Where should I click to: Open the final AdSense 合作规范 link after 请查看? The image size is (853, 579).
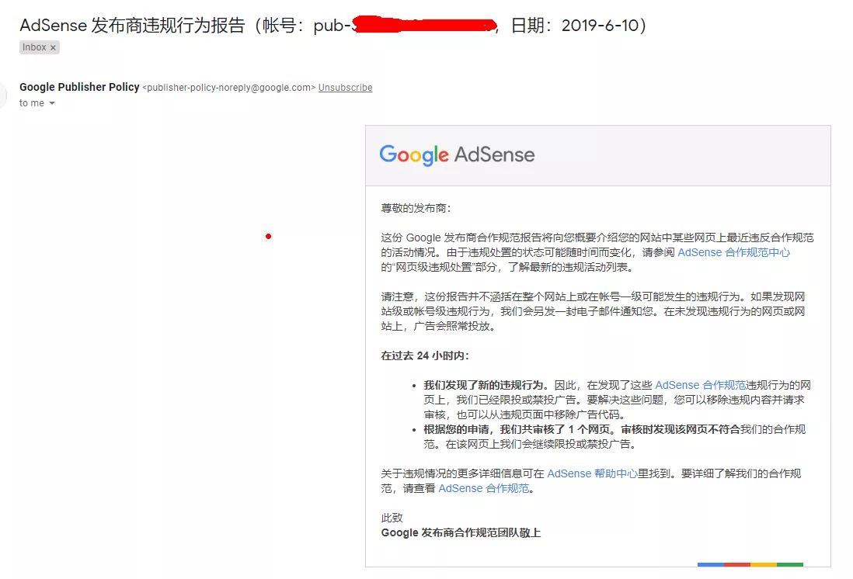(484, 488)
